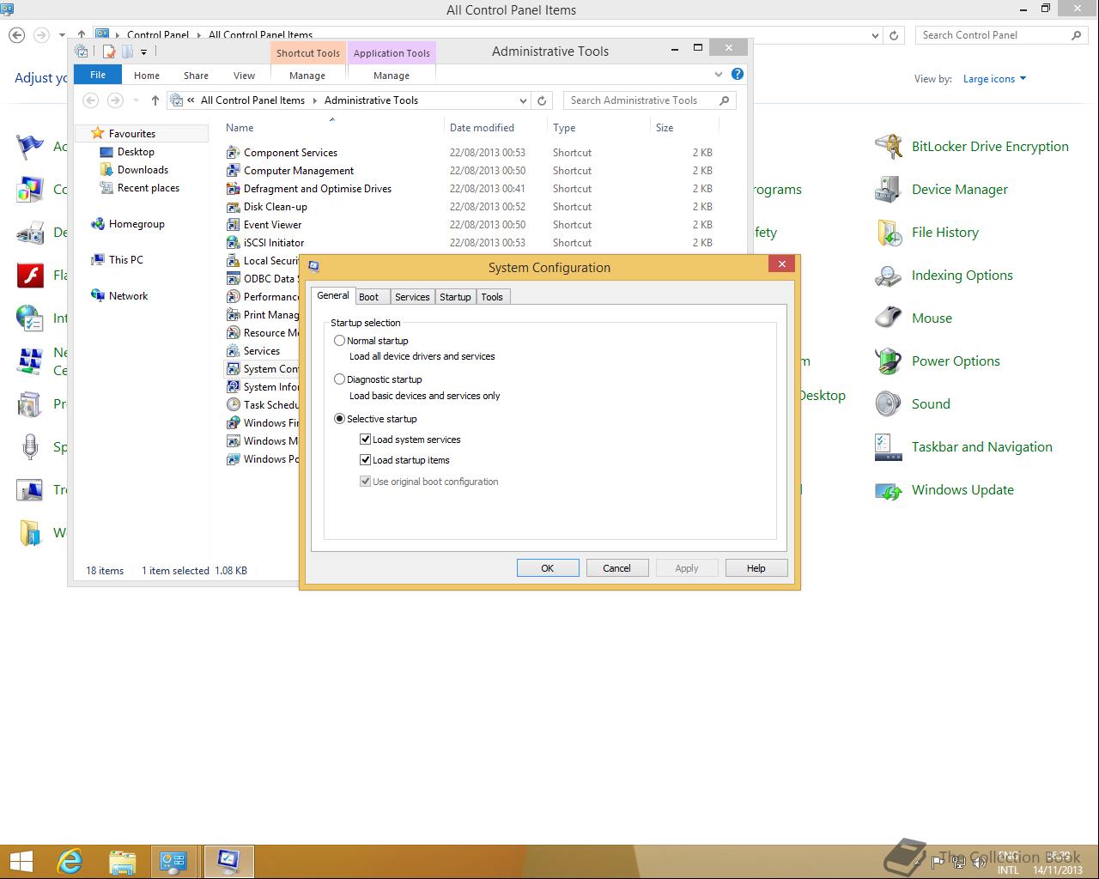Click Search Control Panel field

pyautogui.click(x=1000, y=35)
